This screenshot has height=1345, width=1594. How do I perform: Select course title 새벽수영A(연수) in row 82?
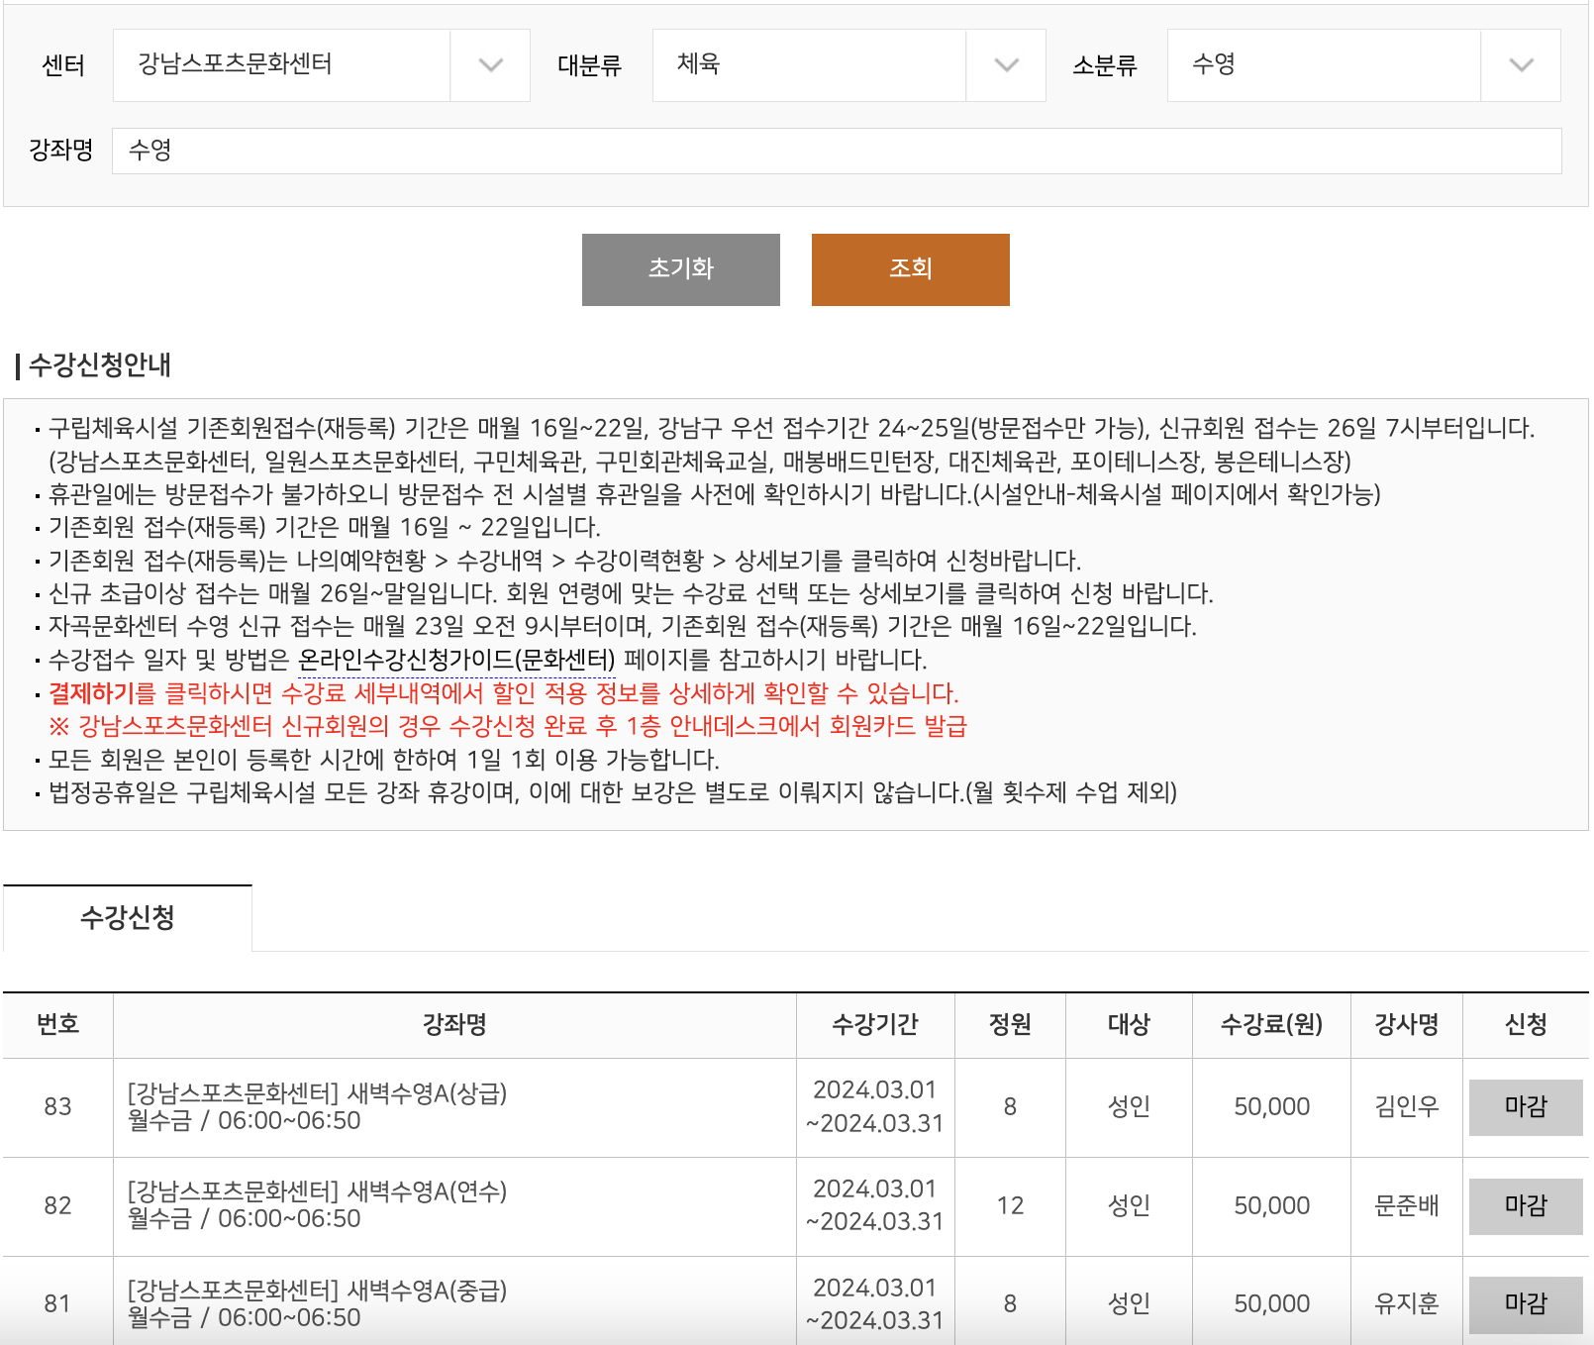[x=319, y=1191]
